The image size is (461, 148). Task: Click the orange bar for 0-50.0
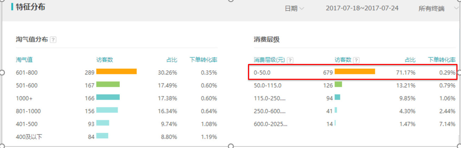[355, 72]
